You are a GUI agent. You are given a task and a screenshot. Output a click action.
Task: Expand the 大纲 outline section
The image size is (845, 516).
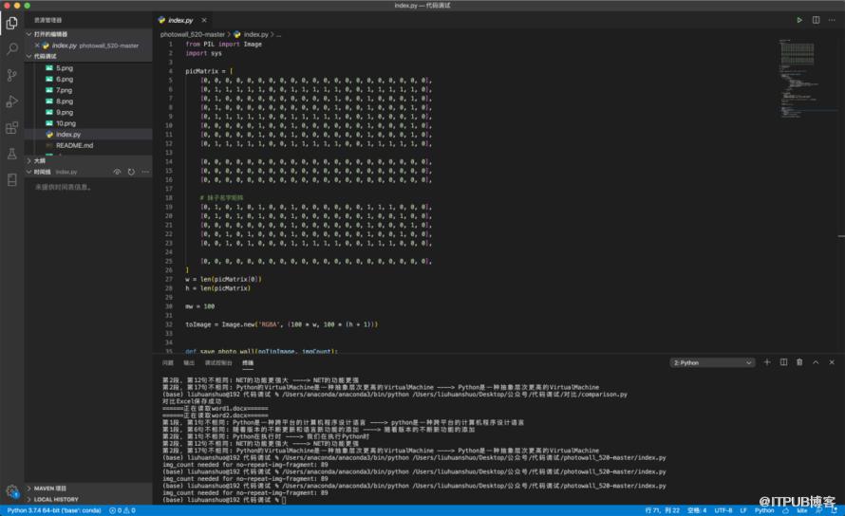pyautogui.click(x=88, y=160)
